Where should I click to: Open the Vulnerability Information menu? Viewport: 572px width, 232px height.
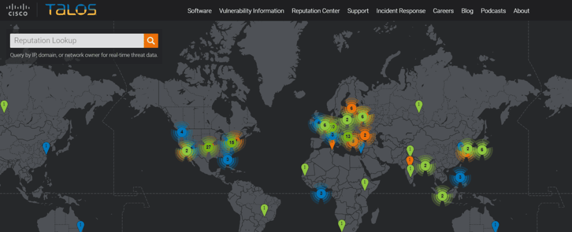click(251, 11)
